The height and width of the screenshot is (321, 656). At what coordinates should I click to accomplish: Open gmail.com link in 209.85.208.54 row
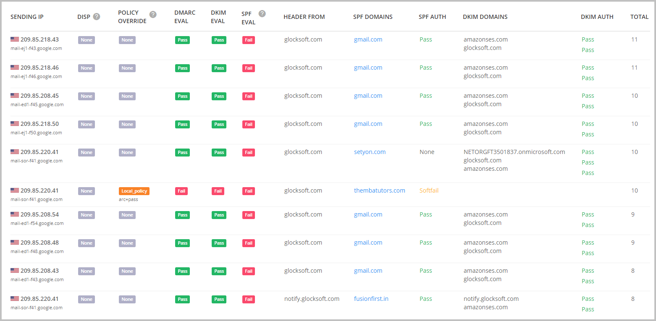pos(368,214)
